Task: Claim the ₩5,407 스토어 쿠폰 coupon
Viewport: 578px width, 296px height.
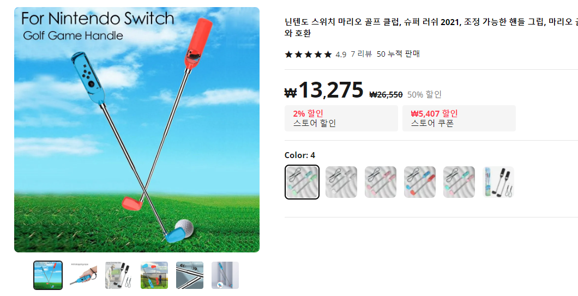Action: tap(459, 118)
